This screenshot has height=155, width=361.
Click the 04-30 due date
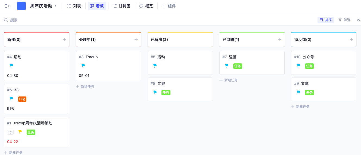[x=13, y=76]
